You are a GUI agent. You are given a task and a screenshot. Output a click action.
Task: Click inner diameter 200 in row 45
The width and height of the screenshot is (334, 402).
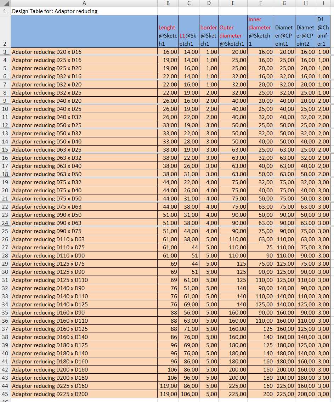click(x=261, y=394)
